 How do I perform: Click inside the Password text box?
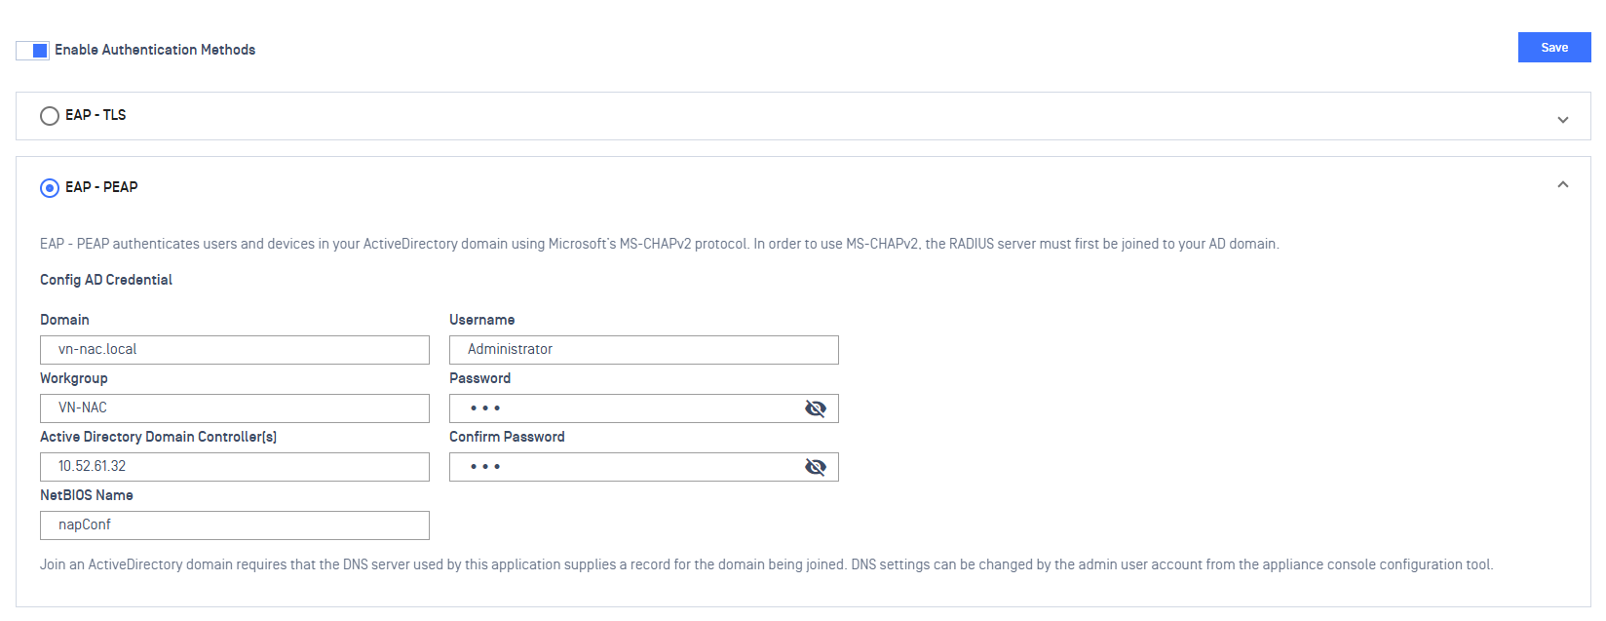[x=624, y=408]
